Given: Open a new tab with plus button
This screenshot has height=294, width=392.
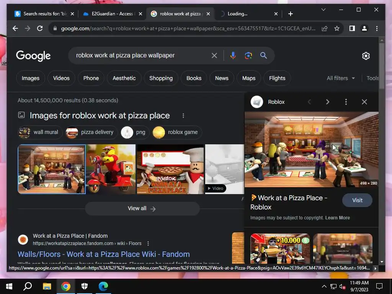Looking at the screenshot, I should point(290,14).
